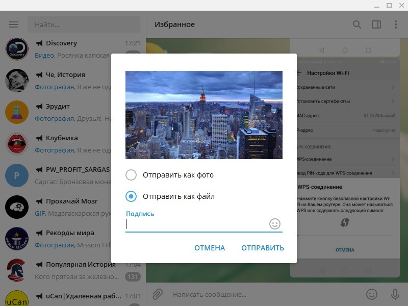Click 'Кого прятали за железно...' preview
This screenshot has height=306, width=408.
[77, 277]
